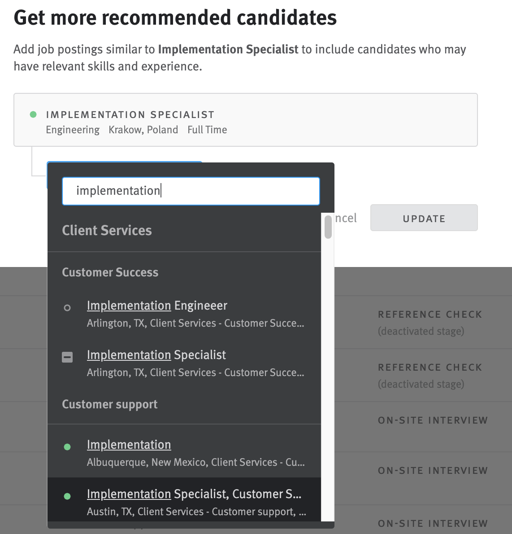Screen dimensions: 512x534
Task: Click the dropdown scrollbar thumb
Action: point(328,228)
